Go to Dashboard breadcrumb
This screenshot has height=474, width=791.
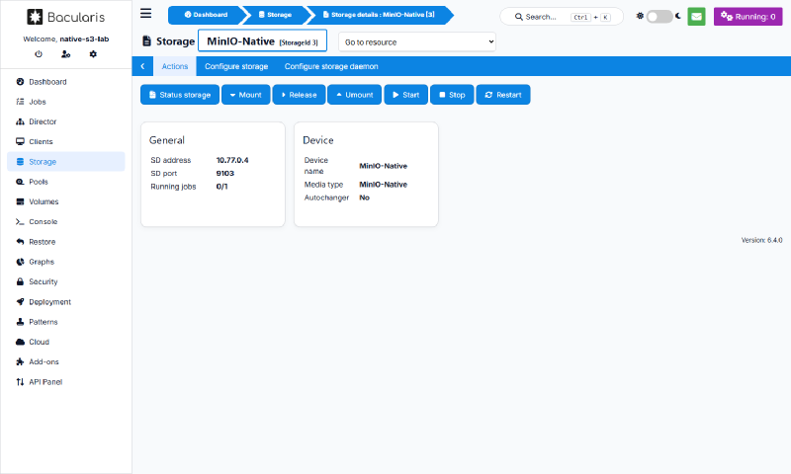[x=206, y=15]
